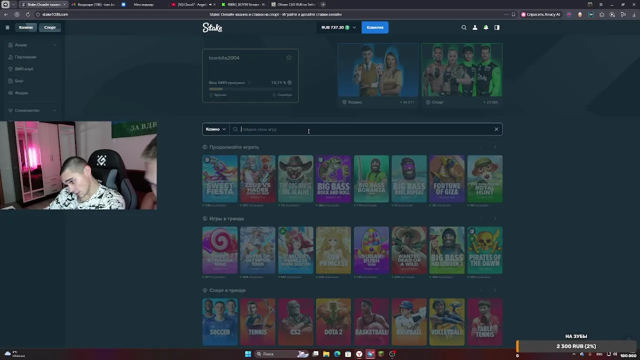Open Dota 2 sport tile
640x360 pixels.
(333, 322)
